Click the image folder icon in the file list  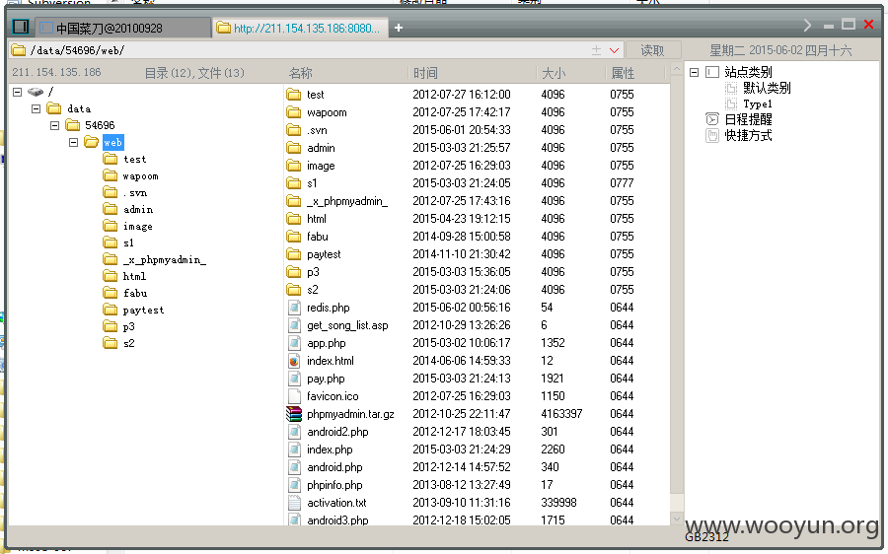tap(294, 166)
